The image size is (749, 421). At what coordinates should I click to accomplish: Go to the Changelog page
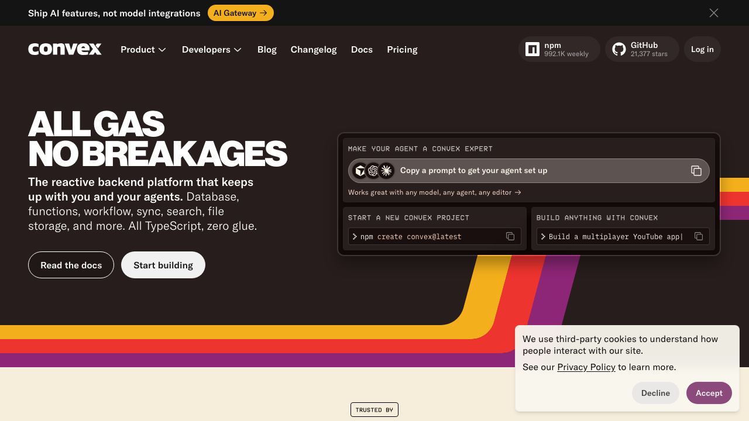(x=314, y=50)
